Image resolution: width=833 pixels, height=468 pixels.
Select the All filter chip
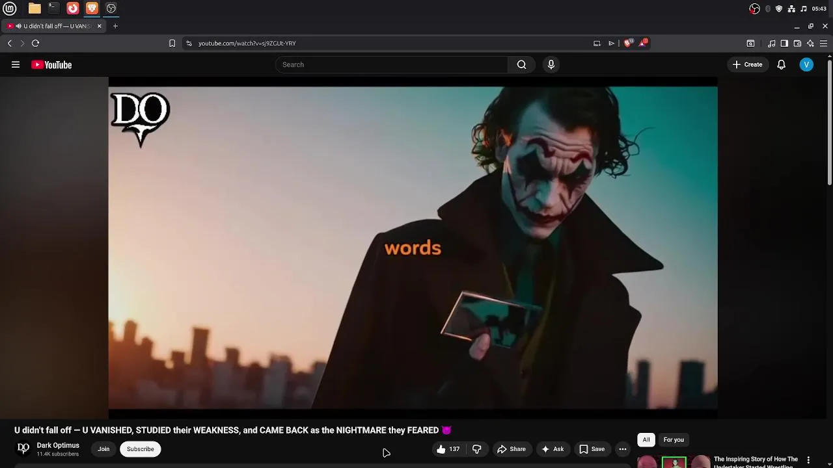(646, 440)
